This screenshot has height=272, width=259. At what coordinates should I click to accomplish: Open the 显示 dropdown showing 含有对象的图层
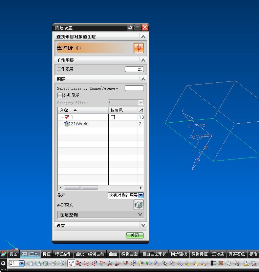click(126, 195)
